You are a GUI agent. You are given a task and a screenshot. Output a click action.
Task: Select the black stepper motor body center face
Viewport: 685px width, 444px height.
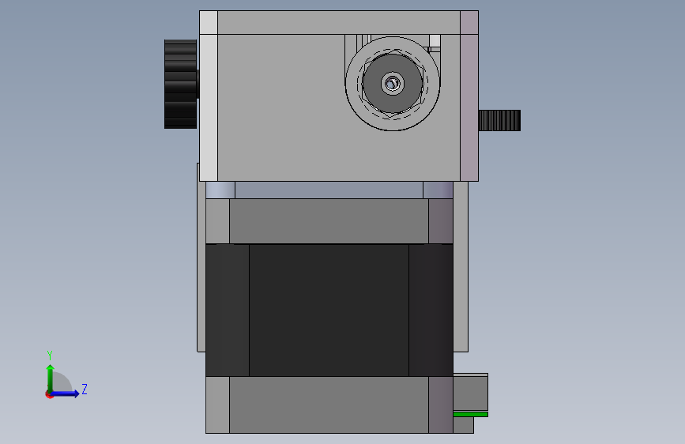coord(329,310)
